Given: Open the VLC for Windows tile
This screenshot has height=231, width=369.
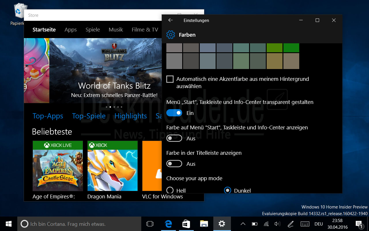Looking at the screenshot, I should [152, 170].
